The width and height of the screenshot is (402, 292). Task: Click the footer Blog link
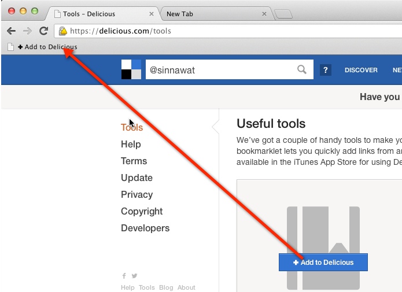coord(166,287)
